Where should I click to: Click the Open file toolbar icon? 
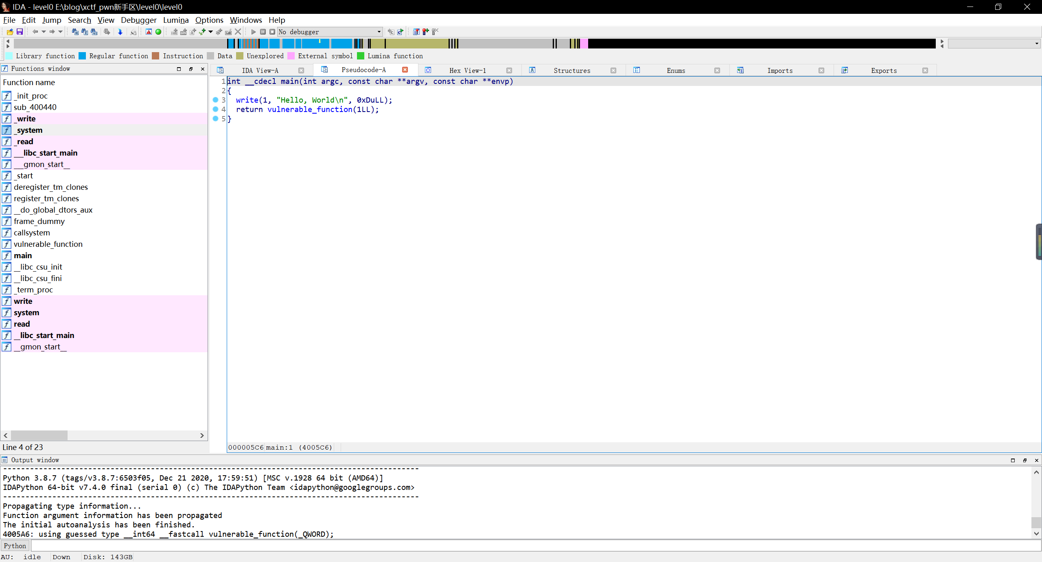pos(10,32)
